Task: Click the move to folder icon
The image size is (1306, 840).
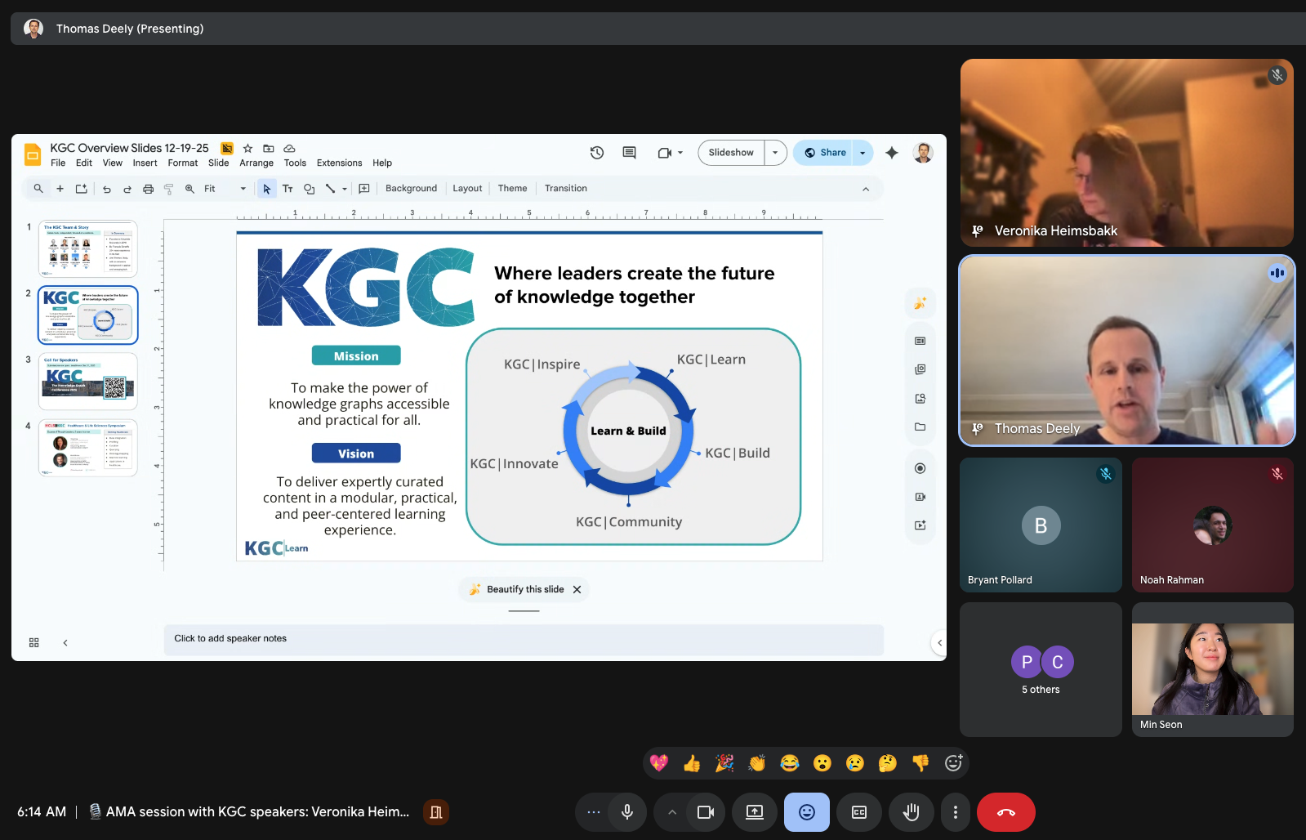Action: point(268,148)
